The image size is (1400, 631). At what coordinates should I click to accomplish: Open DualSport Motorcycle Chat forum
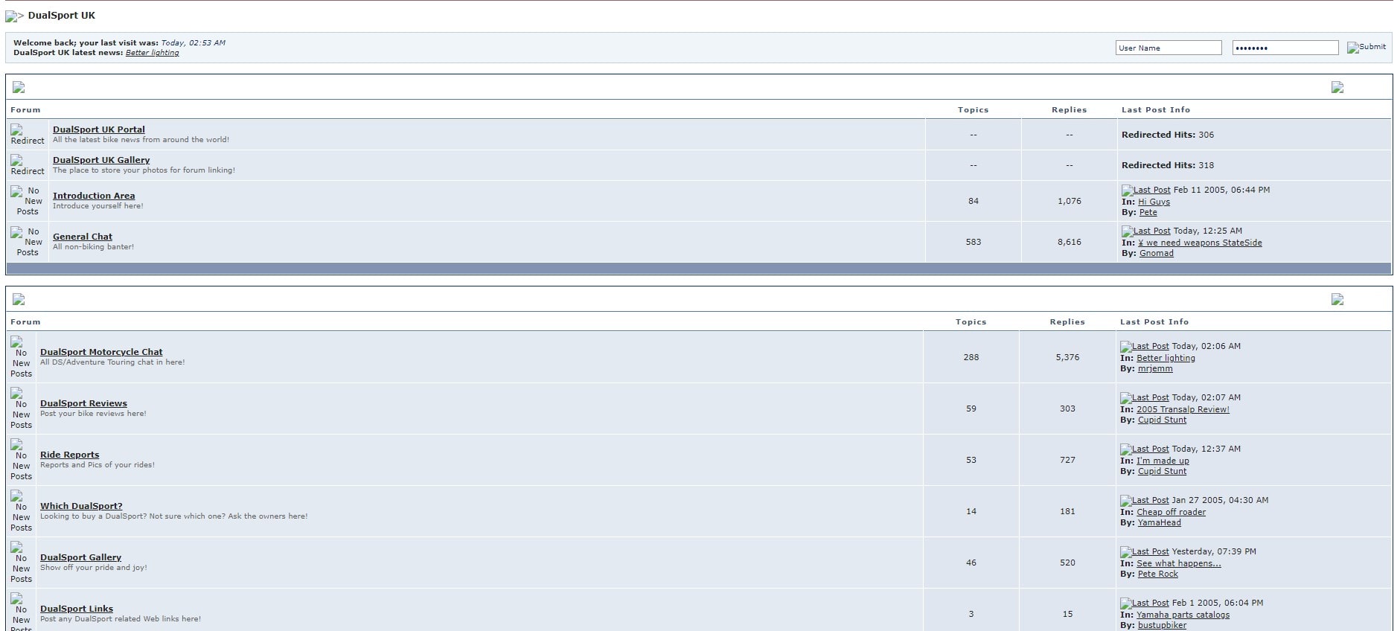coord(101,352)
